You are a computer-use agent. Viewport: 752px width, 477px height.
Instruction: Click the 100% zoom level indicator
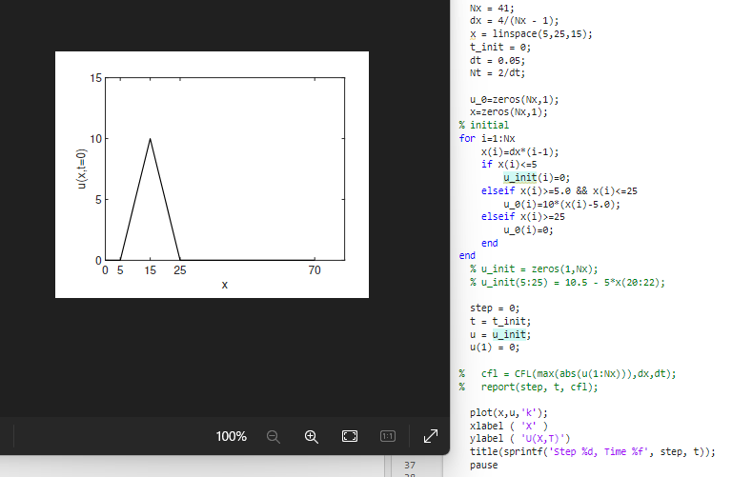pos(232,436)
